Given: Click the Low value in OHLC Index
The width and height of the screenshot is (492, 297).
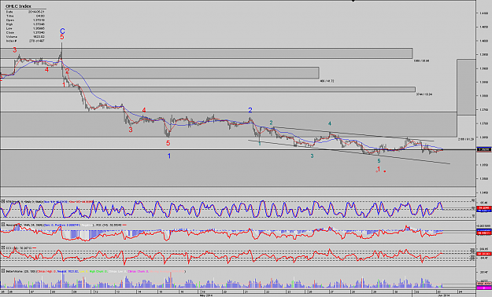Looking at the screenshot, I should 39,28.
